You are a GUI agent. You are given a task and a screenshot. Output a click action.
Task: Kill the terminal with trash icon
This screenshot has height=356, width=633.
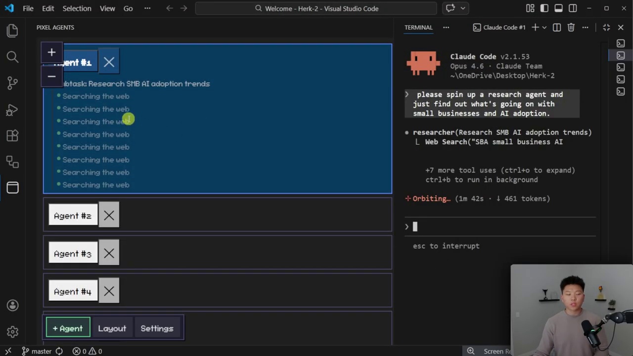point(571,27)
